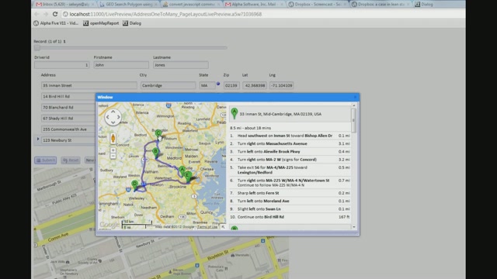This screenshot has width=497, height=279.
Task: Switch to GEO Search Polygon tab
Action: (128, 5)
